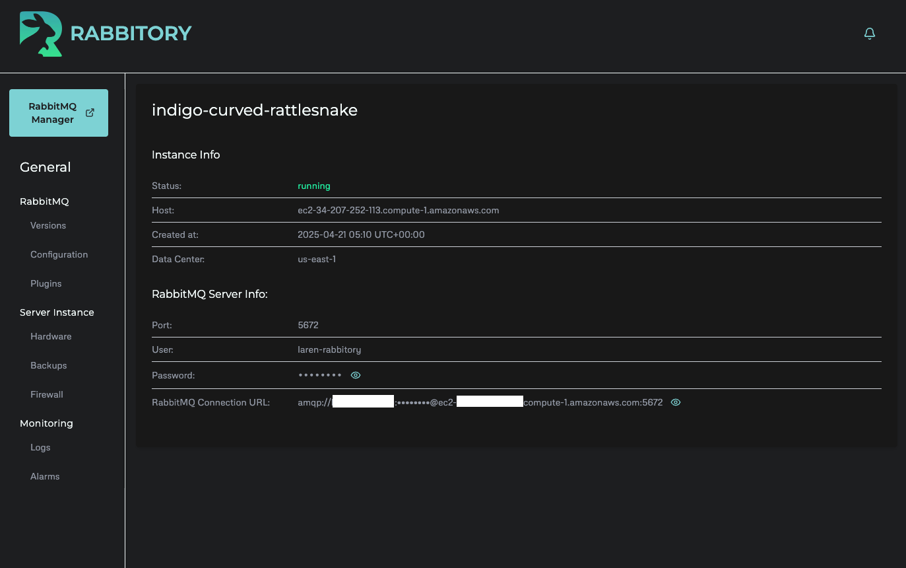Viewport: 906px width, 568px height.
Task: Show the full RabbitMQ Connection URL
Action: 675,402
